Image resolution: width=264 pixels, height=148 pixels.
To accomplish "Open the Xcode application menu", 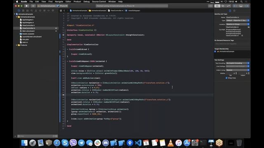I will click(24, 2).
